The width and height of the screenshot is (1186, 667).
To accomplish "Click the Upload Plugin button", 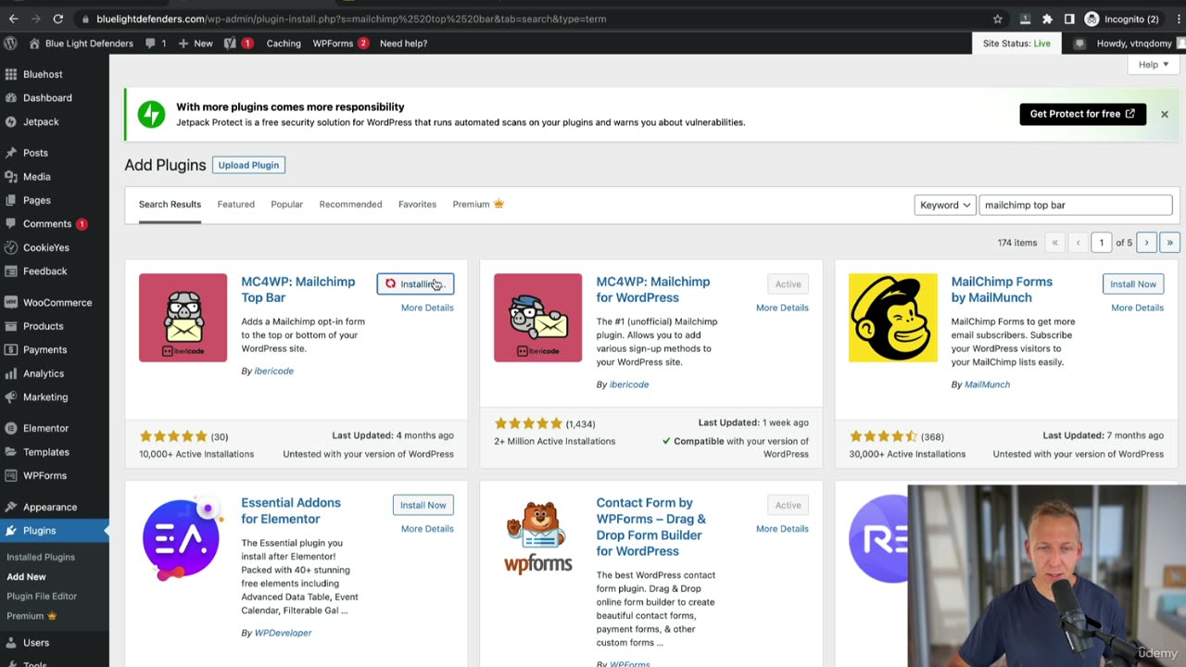I will pos(248,165).
